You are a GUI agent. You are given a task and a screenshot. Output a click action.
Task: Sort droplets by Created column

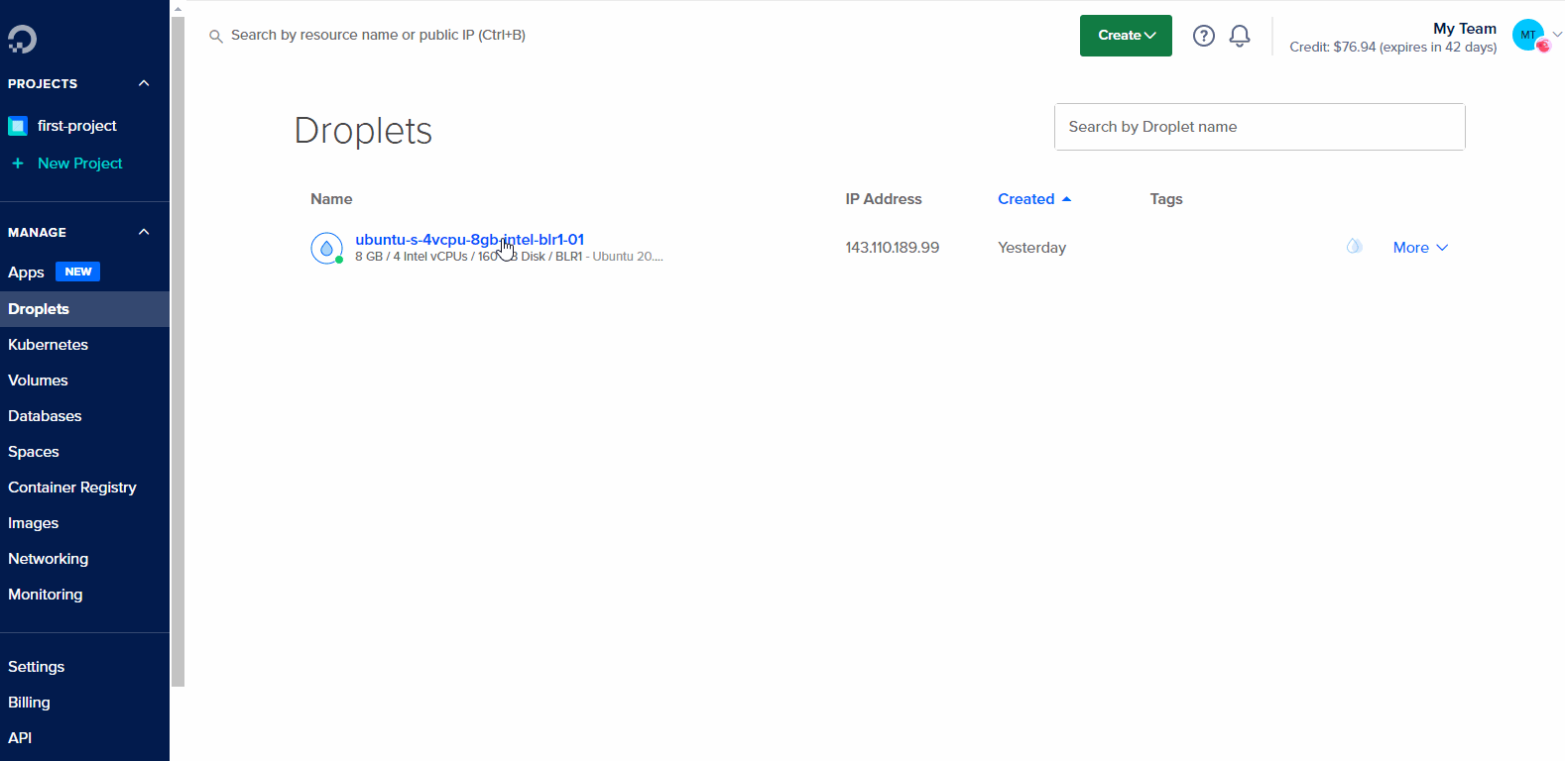click(1034, 199)
